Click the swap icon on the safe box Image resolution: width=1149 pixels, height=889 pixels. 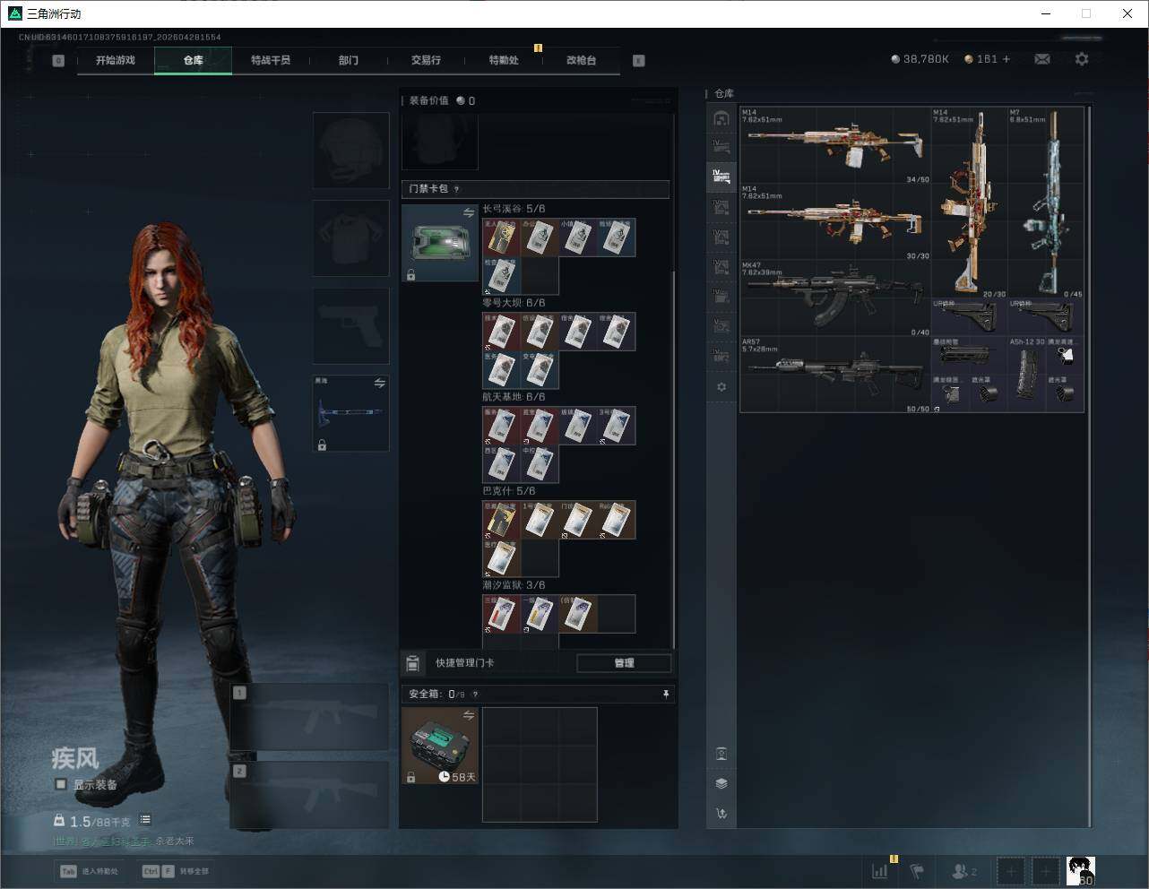tap(469, 715)
